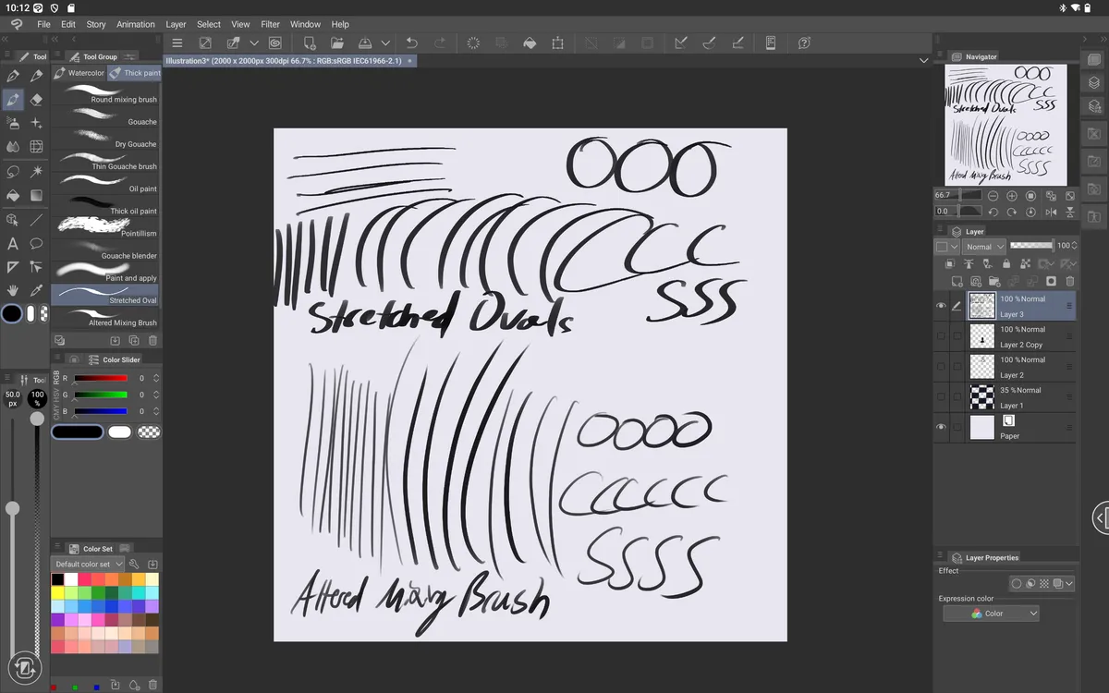Toggle visibility of the Paper layer
The width and height of the screenshot is (1109, 693).
click(x=941, y=427)
